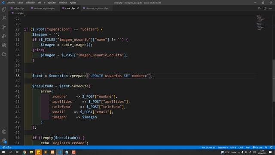
Task: Open the Archivo menu
Action: (11, 3)
